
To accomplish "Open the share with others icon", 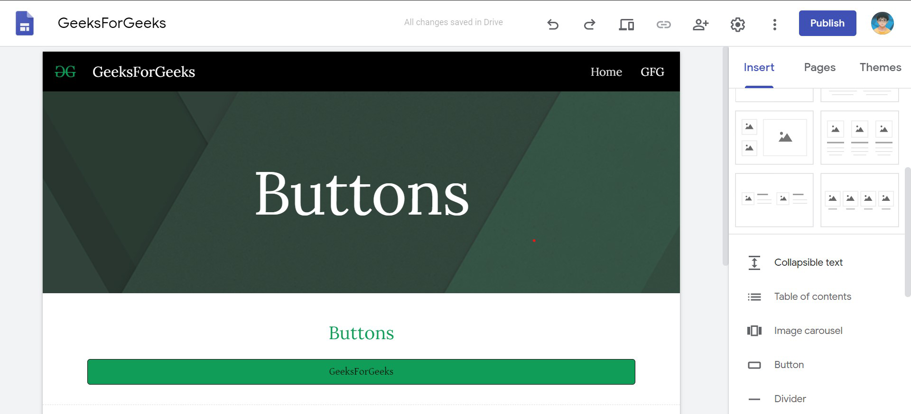I will click(700, 24).
